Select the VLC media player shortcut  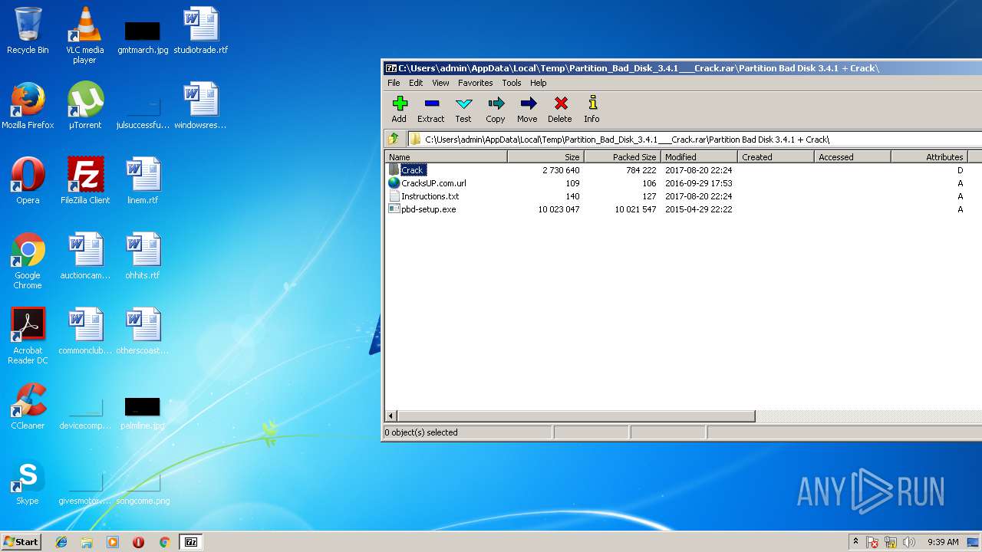(x=84, y=35)
